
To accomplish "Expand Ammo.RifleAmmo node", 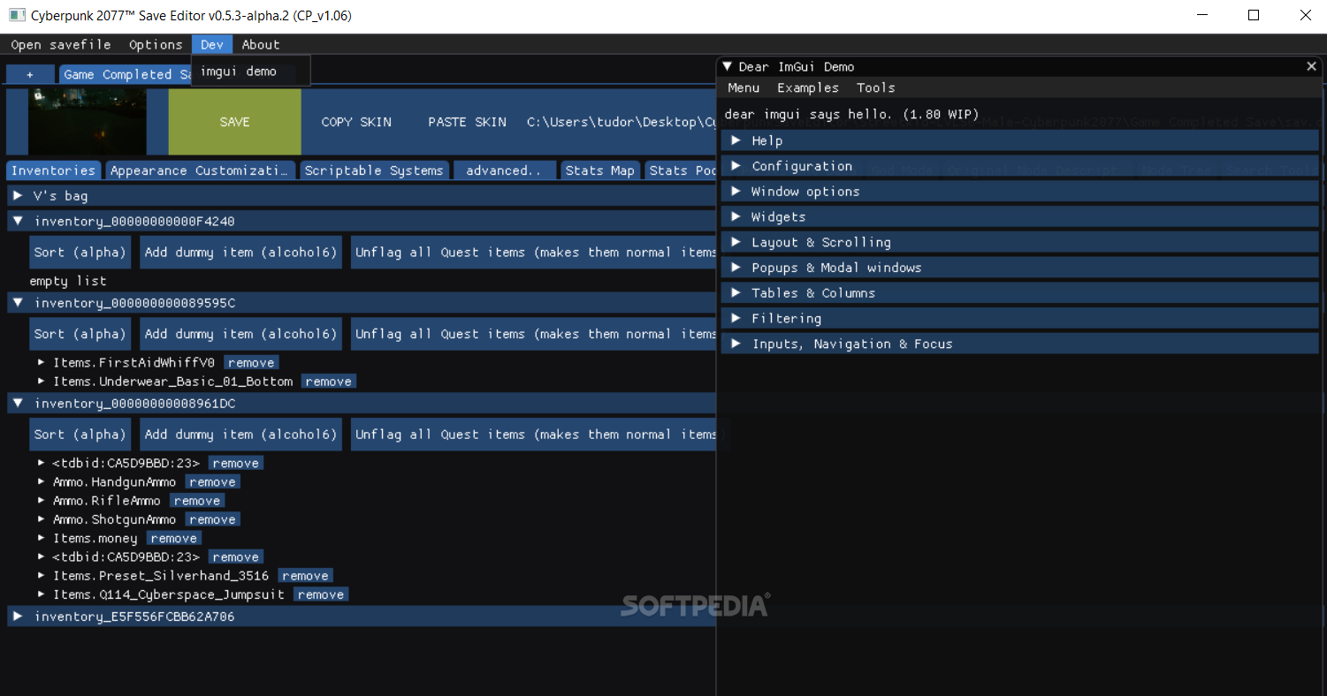I will (42, 501).
